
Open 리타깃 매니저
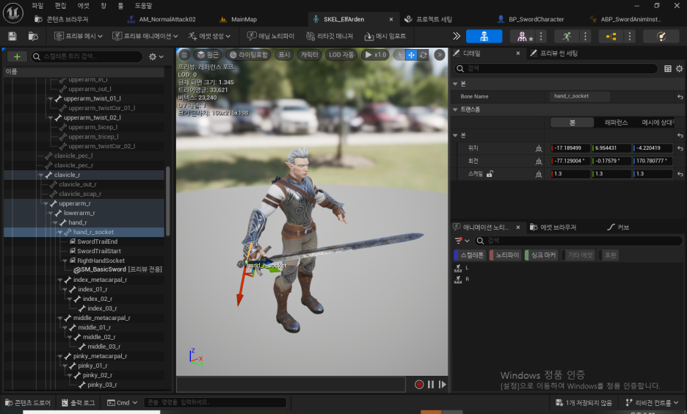330,37
